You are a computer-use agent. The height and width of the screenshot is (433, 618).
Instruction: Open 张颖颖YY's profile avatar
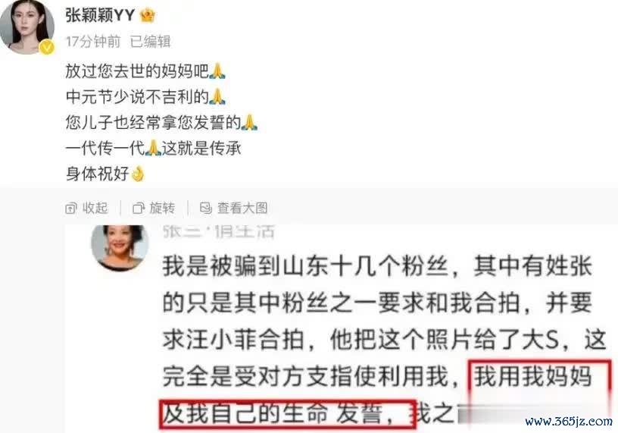point(27,26)
